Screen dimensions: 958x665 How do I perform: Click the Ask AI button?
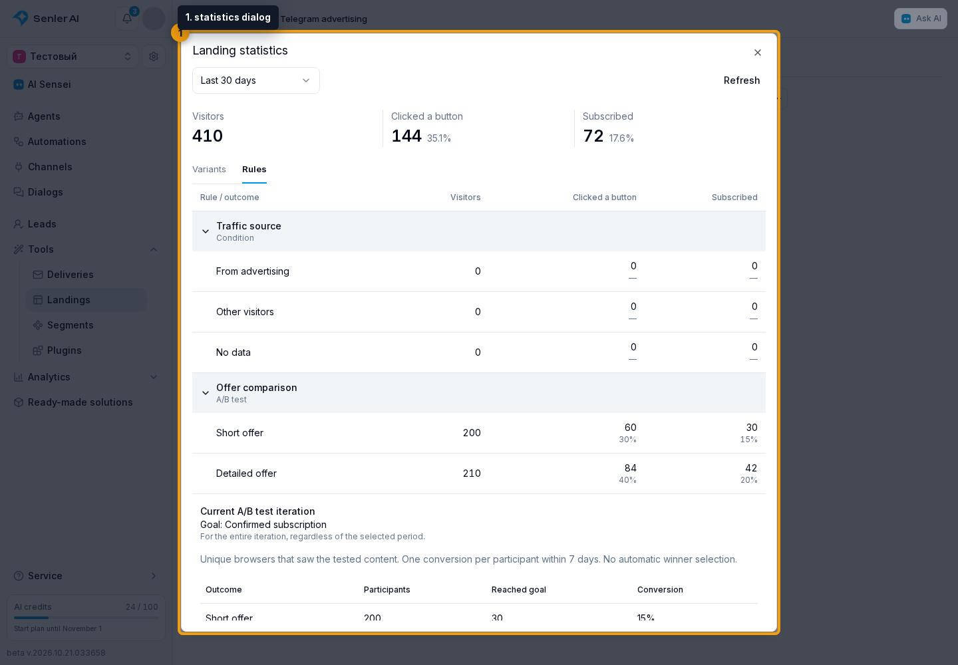(x=921, y=19)
